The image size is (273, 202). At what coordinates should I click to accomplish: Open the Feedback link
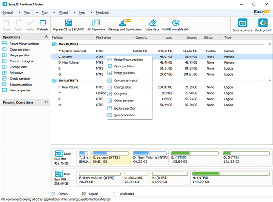coord(102,13)
